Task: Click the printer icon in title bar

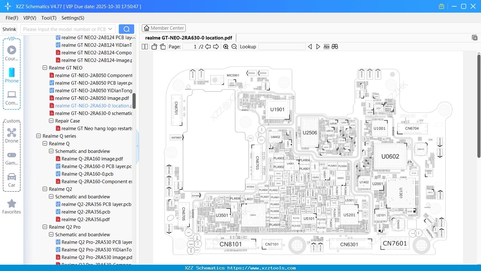Action: [x=441, y=6]
